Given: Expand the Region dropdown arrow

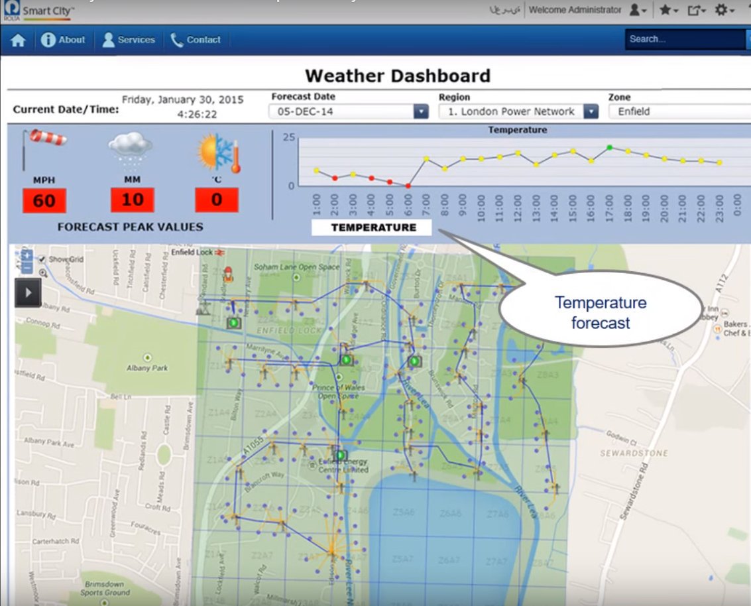Looking at the screenshot, I should click(591, 111).
